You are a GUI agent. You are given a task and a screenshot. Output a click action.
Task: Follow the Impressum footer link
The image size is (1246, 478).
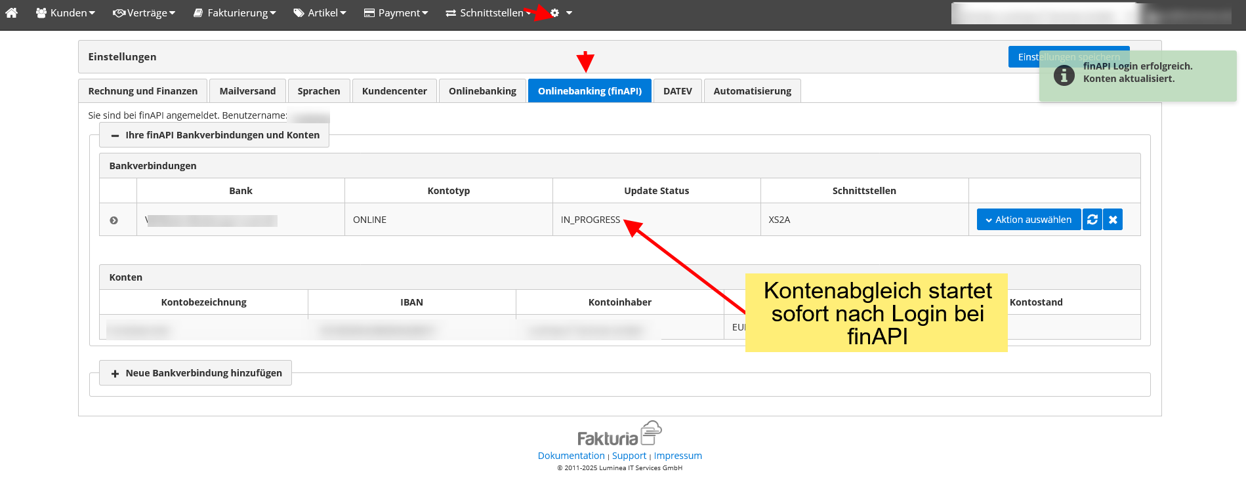click(678, 456)
